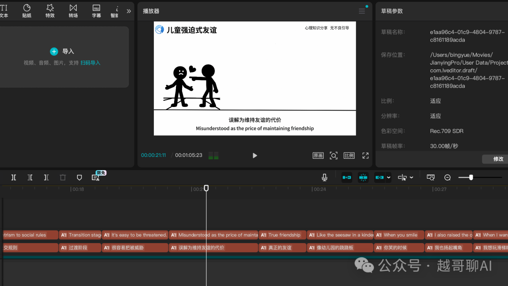Toggle the linkage (联动) switch
This screenshot has height=286, width=508.
(380, 177)
